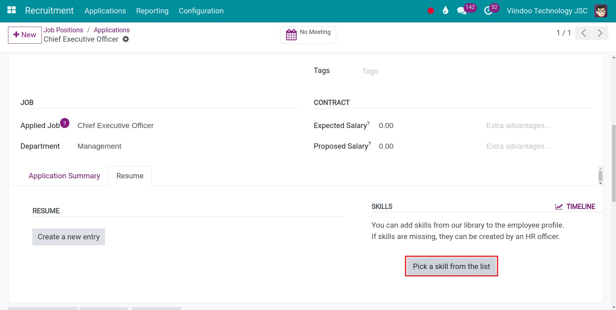Viewport: 616px width, 310px height.
Task: Click the droplet debug icon
Action: coord(445,10)
